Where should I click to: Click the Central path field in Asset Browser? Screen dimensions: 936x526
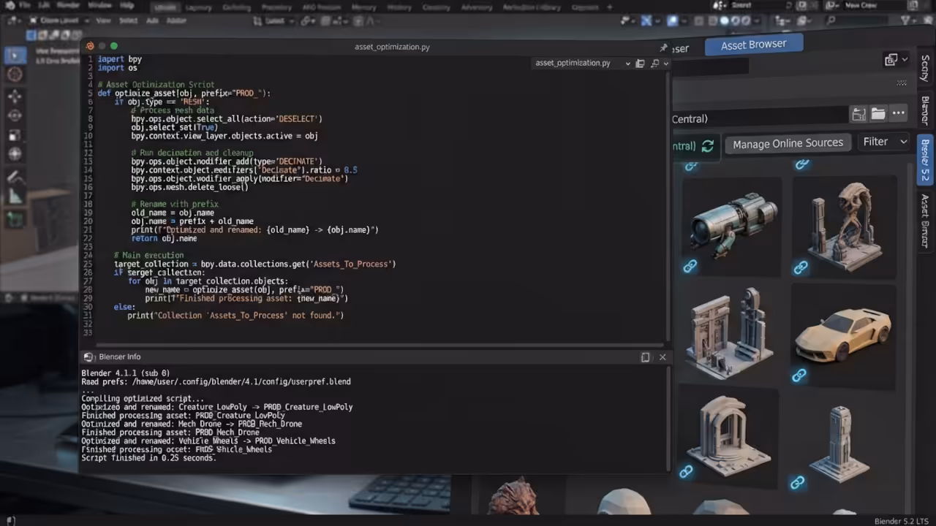pyautogui.click(x=760, y=118)
